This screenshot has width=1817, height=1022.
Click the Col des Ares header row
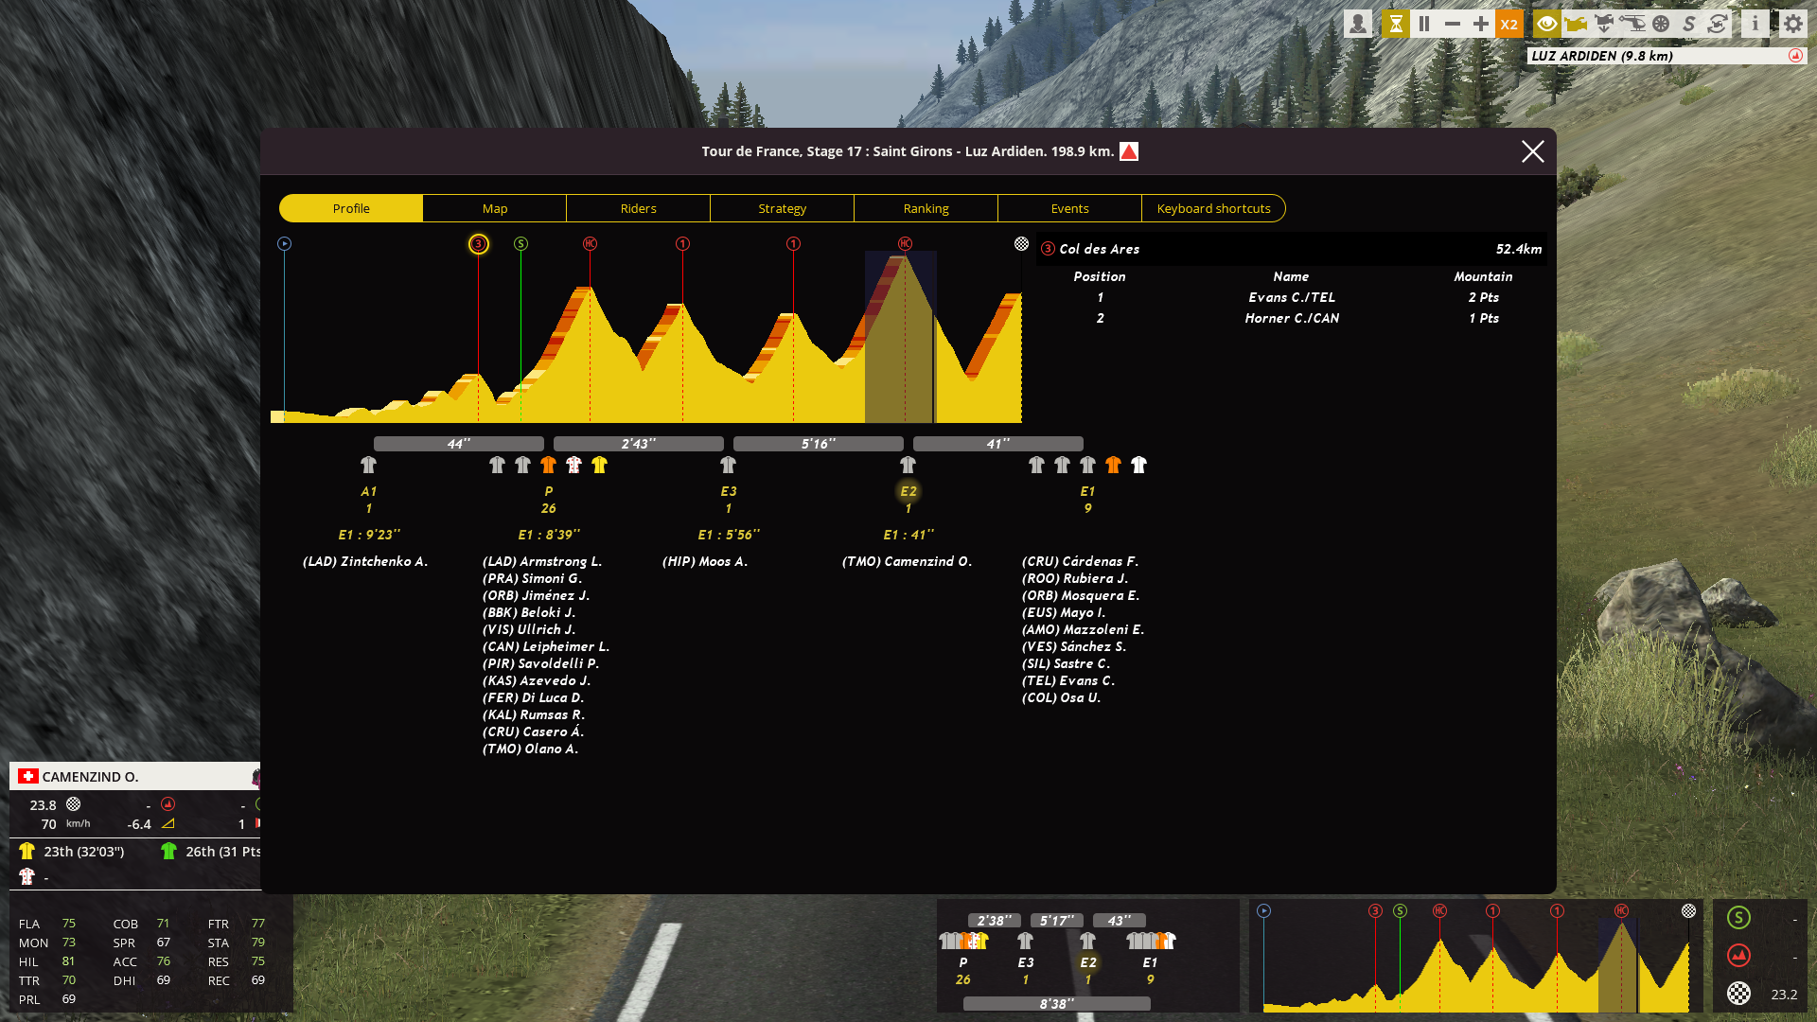[1292, 249]
